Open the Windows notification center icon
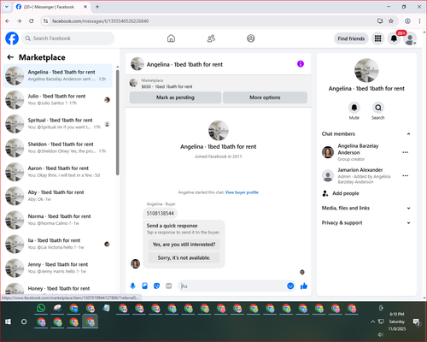 (x=417, y=321)
